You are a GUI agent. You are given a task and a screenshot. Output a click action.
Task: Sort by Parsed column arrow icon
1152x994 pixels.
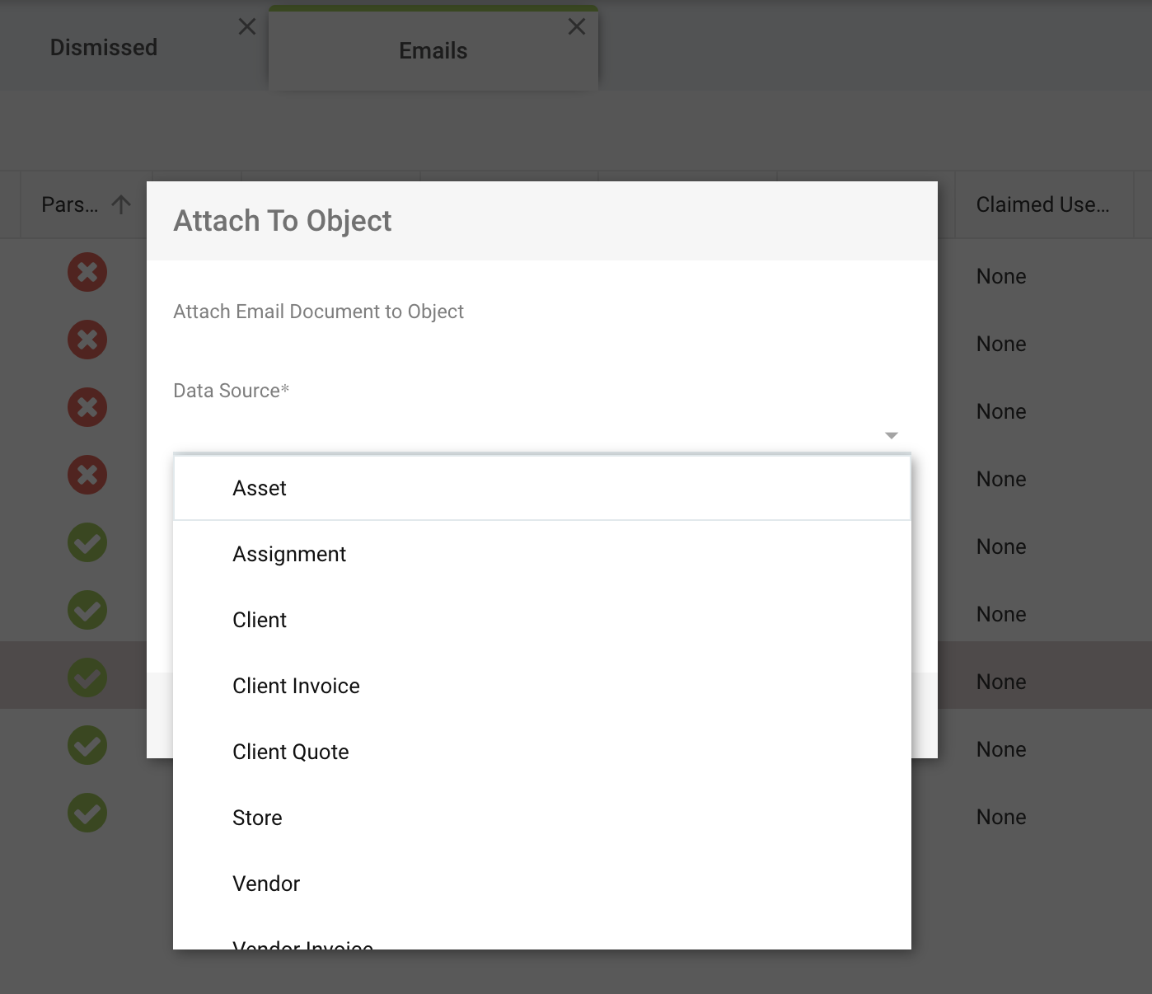click(x=121, y=204)
